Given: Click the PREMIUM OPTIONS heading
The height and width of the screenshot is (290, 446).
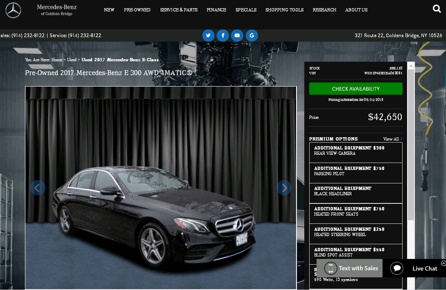Looking at the screenshot, I should tap(333, 139).
